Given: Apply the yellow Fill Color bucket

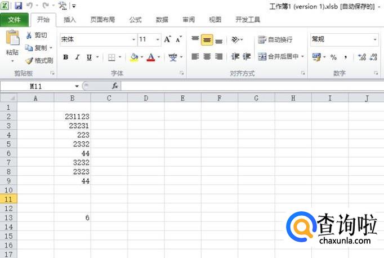Looking at the screenshot, I should point(134,57).
